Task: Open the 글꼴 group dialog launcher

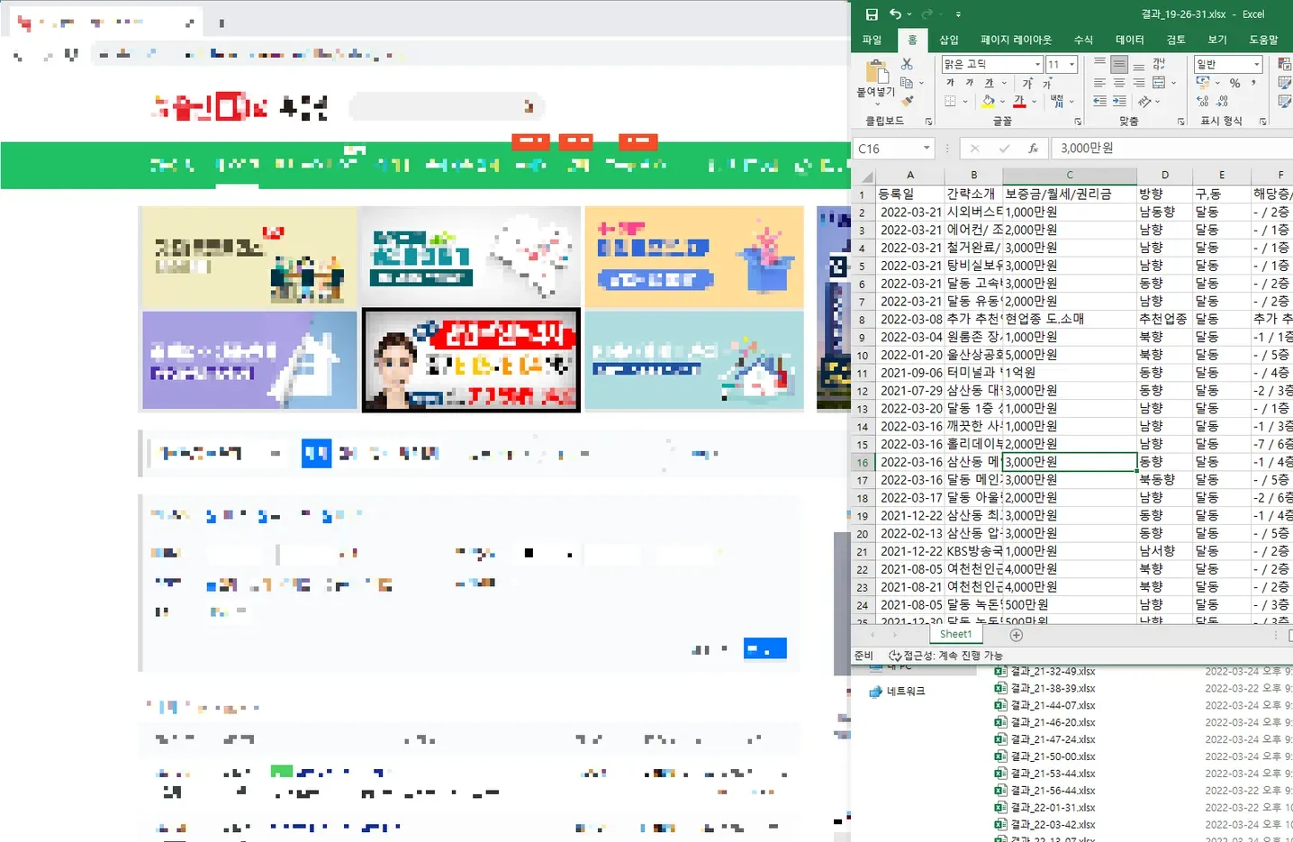Action: [1078, 121]
